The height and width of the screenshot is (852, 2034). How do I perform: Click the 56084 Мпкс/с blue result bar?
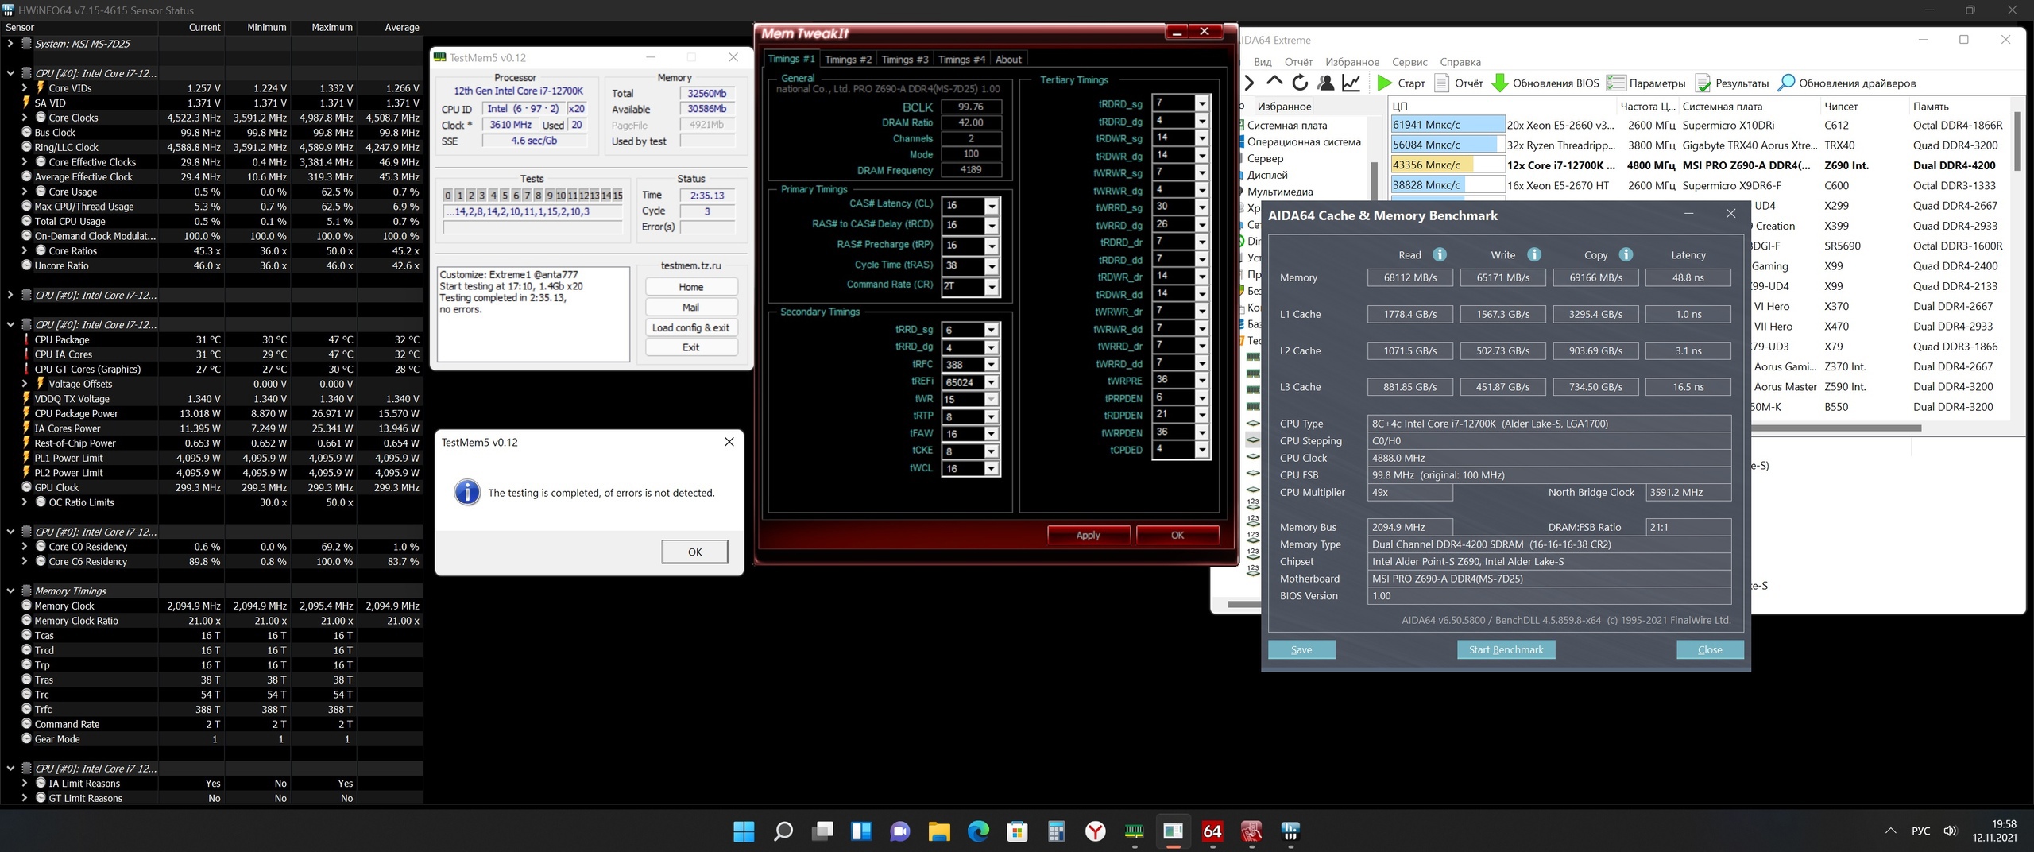pos(1447,145)
